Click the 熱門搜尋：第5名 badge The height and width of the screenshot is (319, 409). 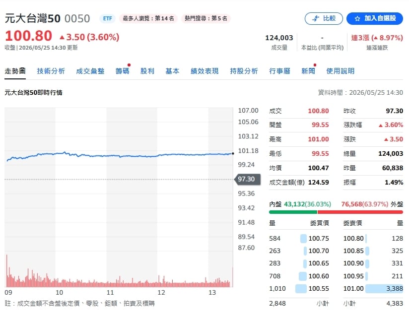(x=206, y=18)
